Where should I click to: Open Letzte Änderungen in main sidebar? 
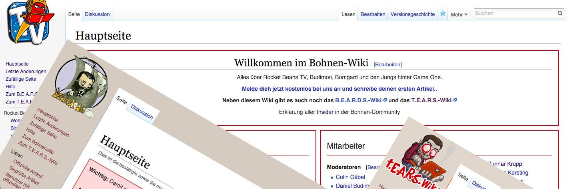(x=26, y=72)
